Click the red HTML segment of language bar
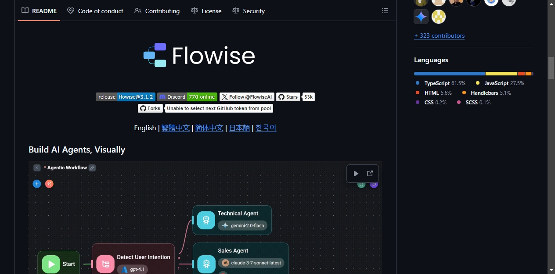555x274 pixels. click(x=521, y=74)
